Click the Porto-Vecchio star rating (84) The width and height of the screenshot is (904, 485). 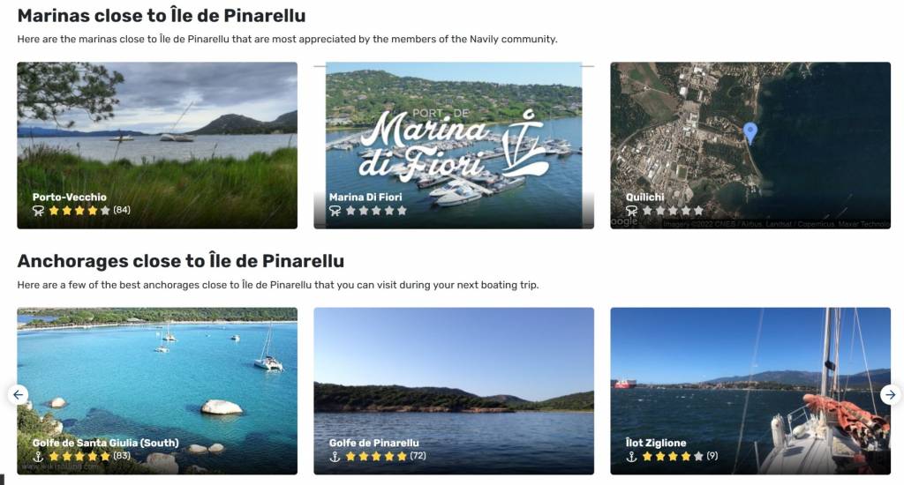(x=89, y=210)
